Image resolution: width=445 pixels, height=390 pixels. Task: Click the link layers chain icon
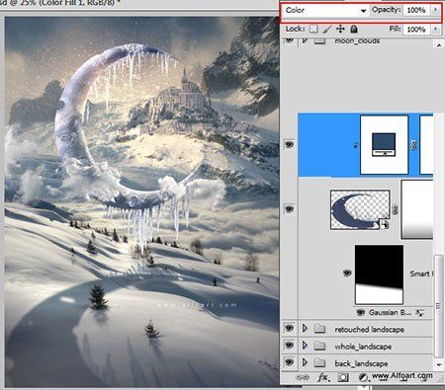[x=303, y=377]
